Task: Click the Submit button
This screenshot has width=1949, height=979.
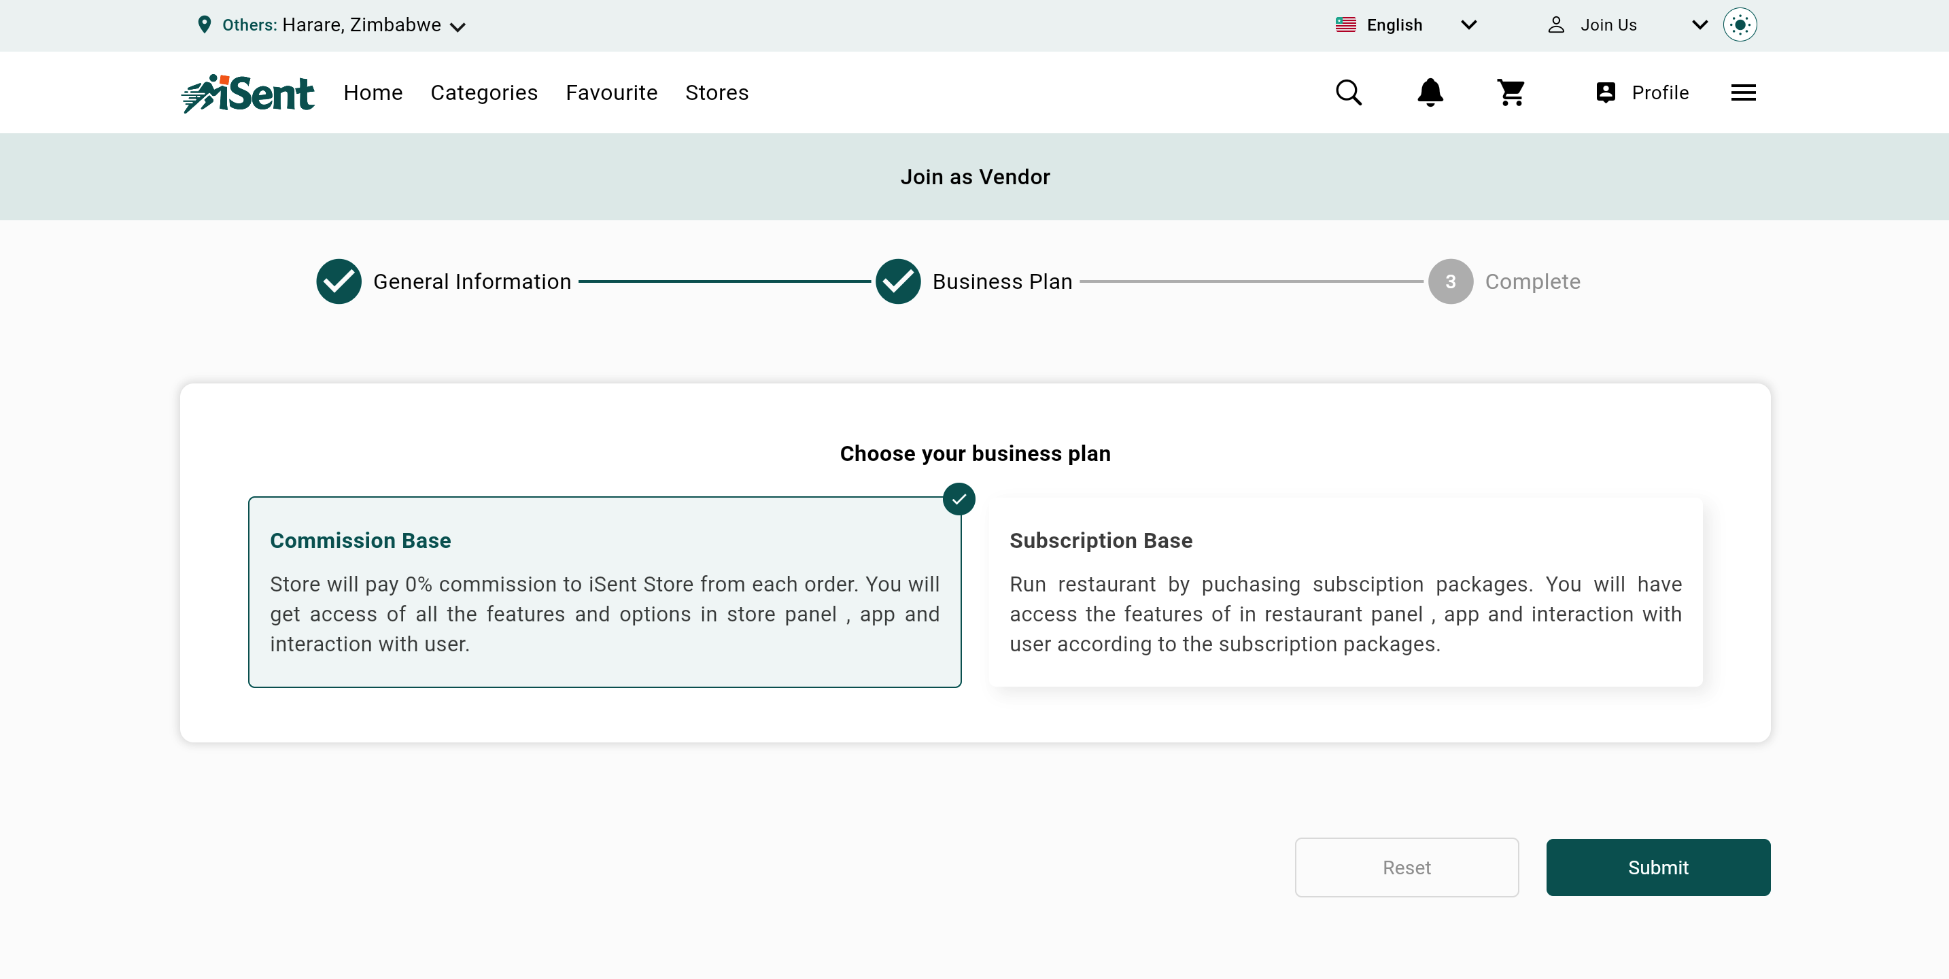Action: coord(1658,867)
